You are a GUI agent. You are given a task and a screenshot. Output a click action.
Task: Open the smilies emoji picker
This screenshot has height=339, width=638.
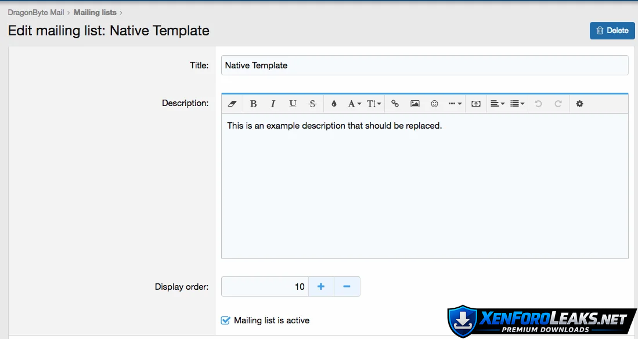point(434,104)
